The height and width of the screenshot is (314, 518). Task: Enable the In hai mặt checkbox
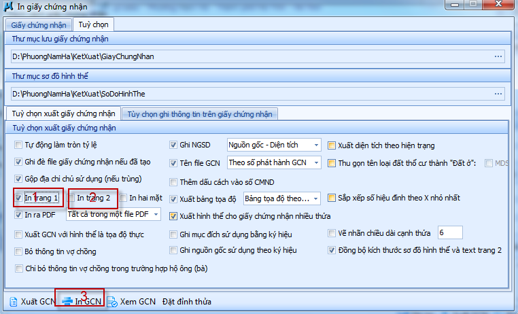[x=123, y=198]
